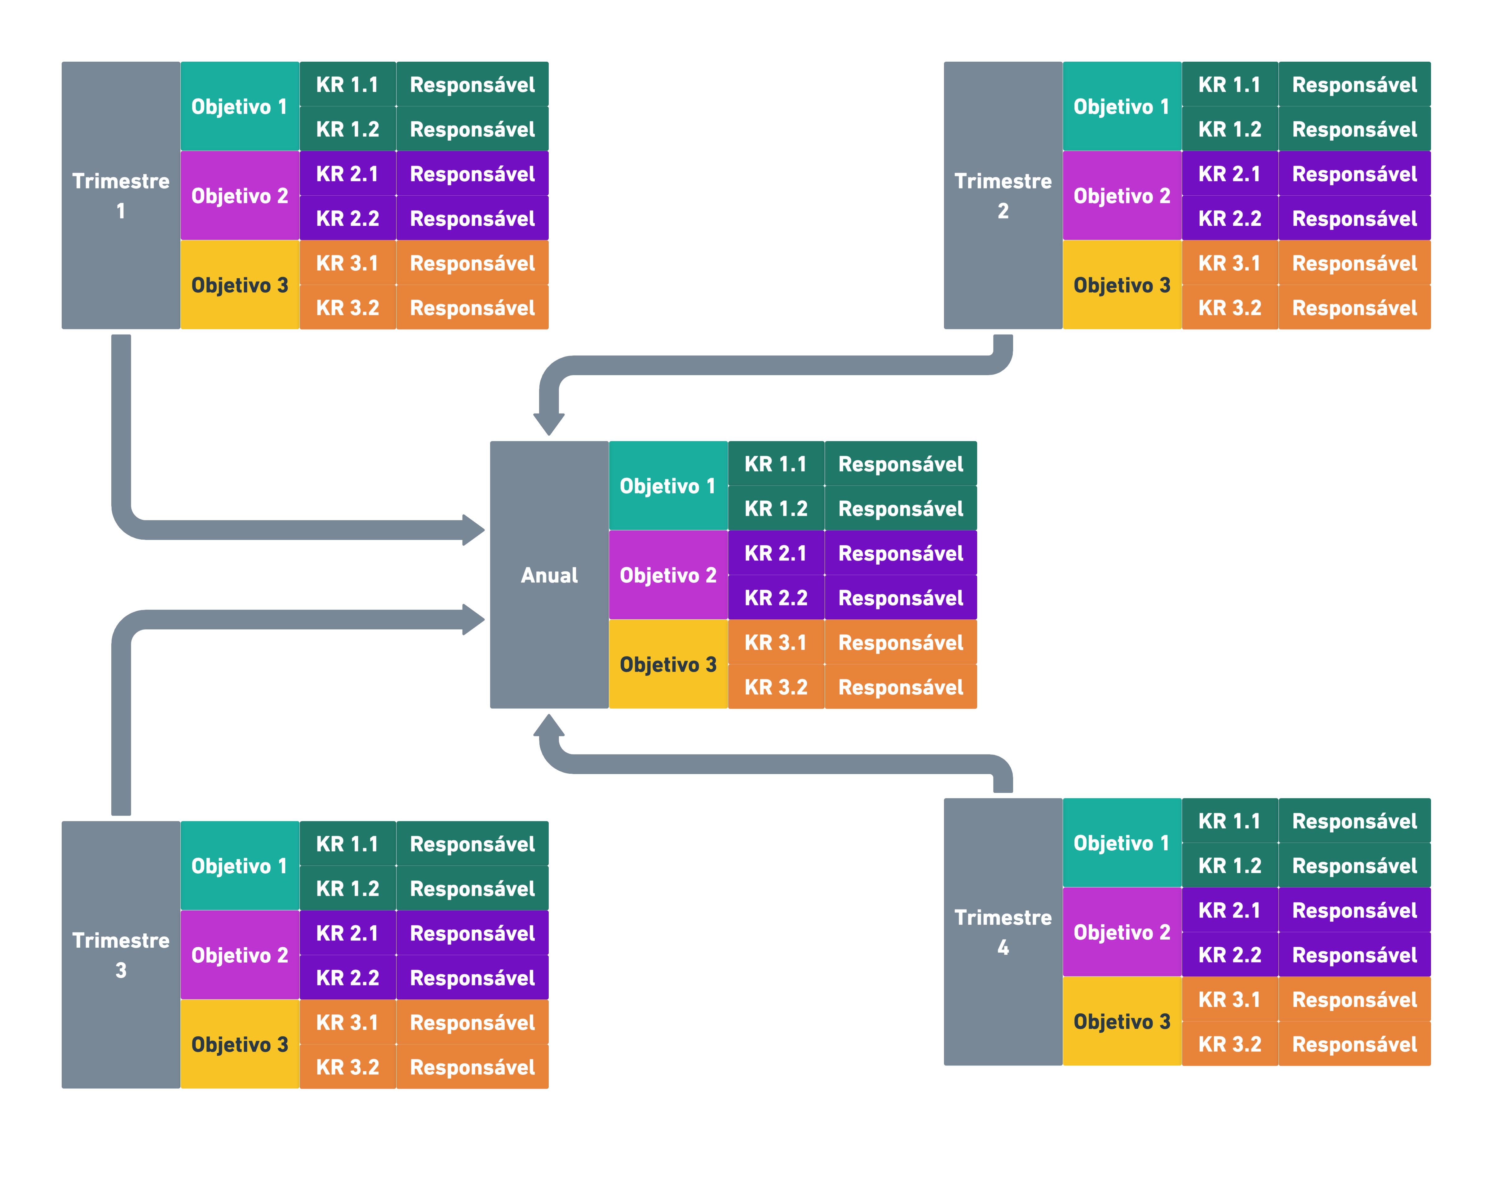Image resolution: width=1493 pixels, height=1182 pixels.
Task: Select the Trimestre 2 block
Action: [1003, 195]
